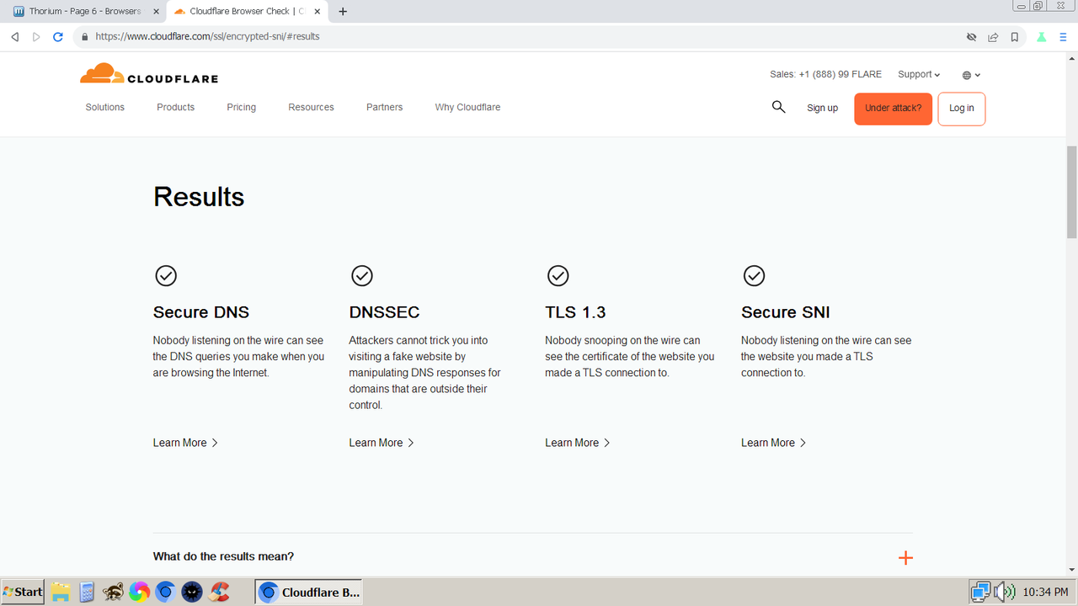Open the Windows Start menu
This screenshot has width=1078, height=606.
tap(23, 592)
